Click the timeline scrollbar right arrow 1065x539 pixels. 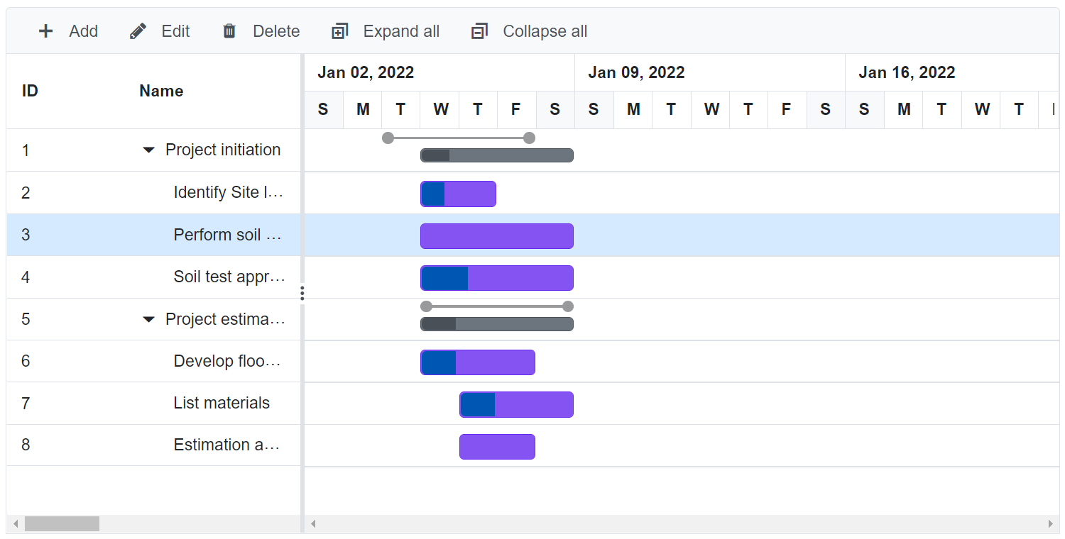click(x=1051, y=524)
